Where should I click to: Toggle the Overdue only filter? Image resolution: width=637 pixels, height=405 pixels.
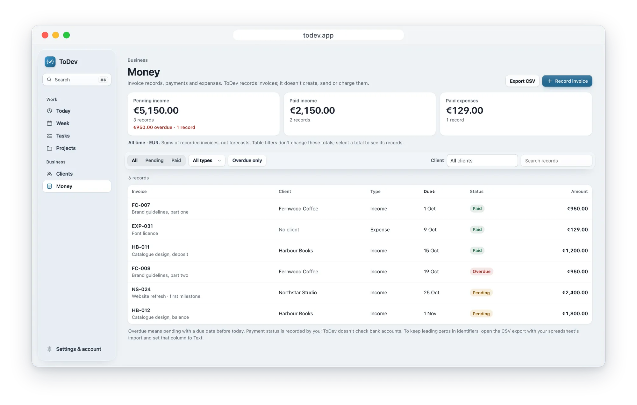point(247,160)
